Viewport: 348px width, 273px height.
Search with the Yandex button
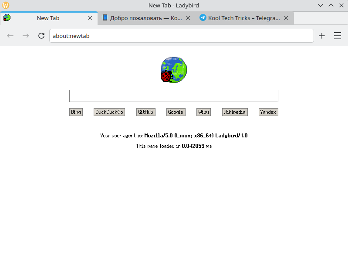pyautogui.click(x=268, y=112)
